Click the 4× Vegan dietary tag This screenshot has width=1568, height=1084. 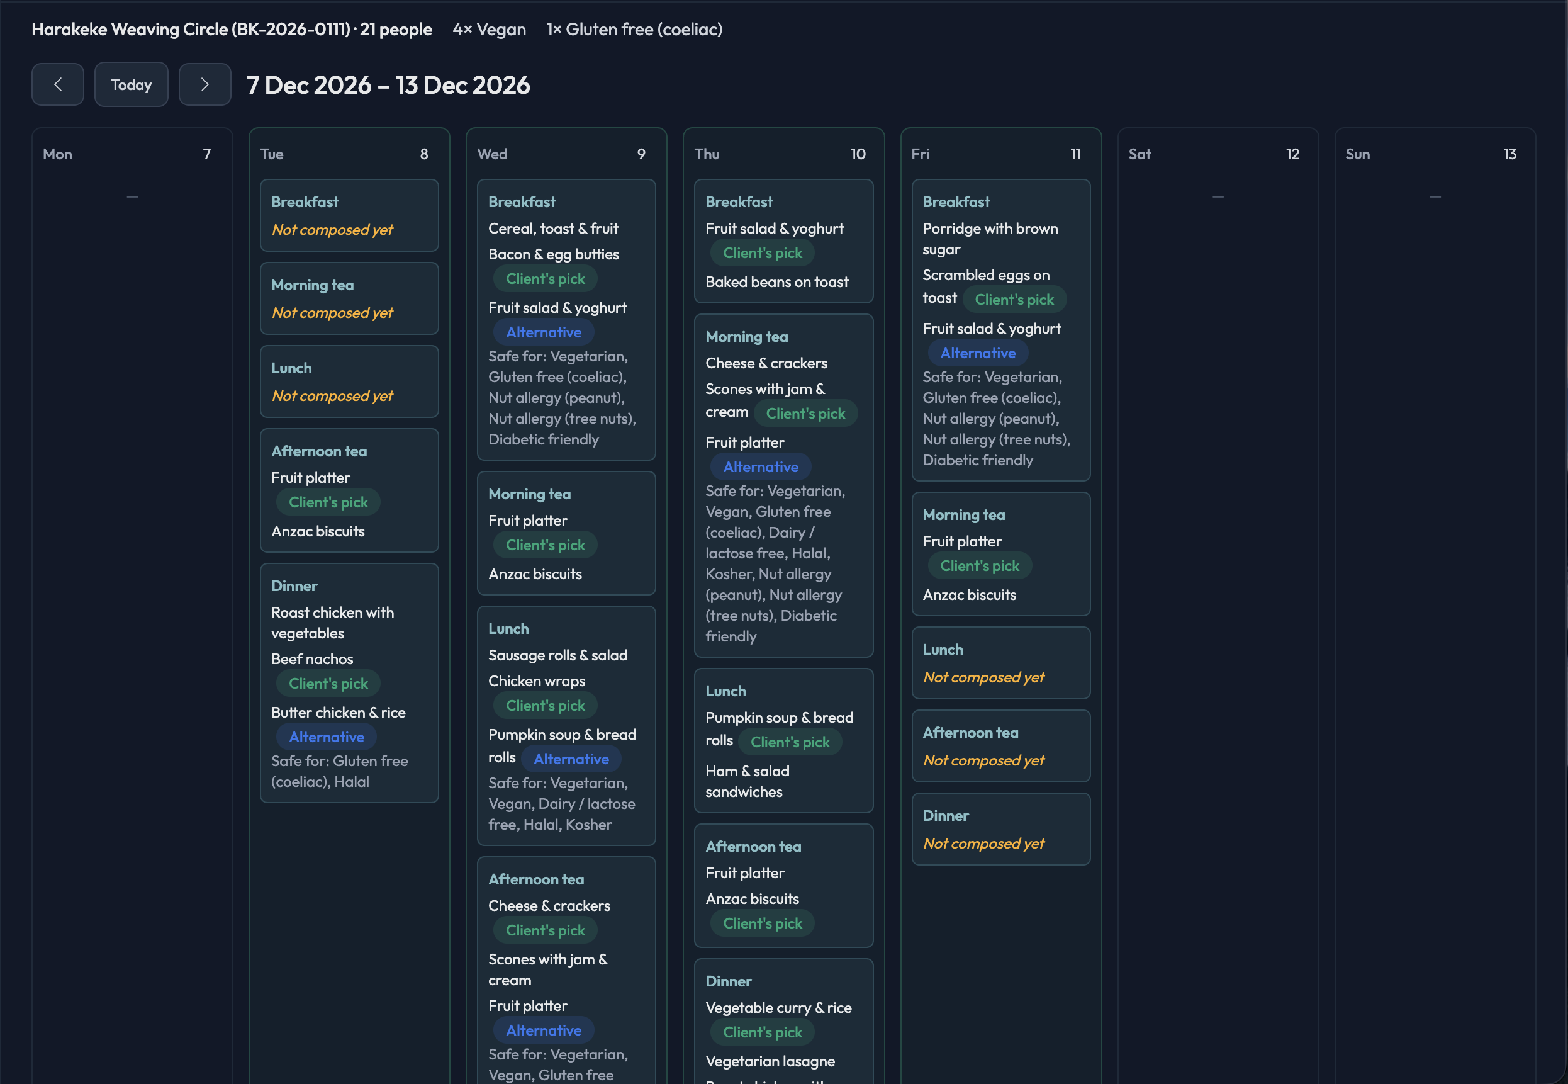pos(489,29)
